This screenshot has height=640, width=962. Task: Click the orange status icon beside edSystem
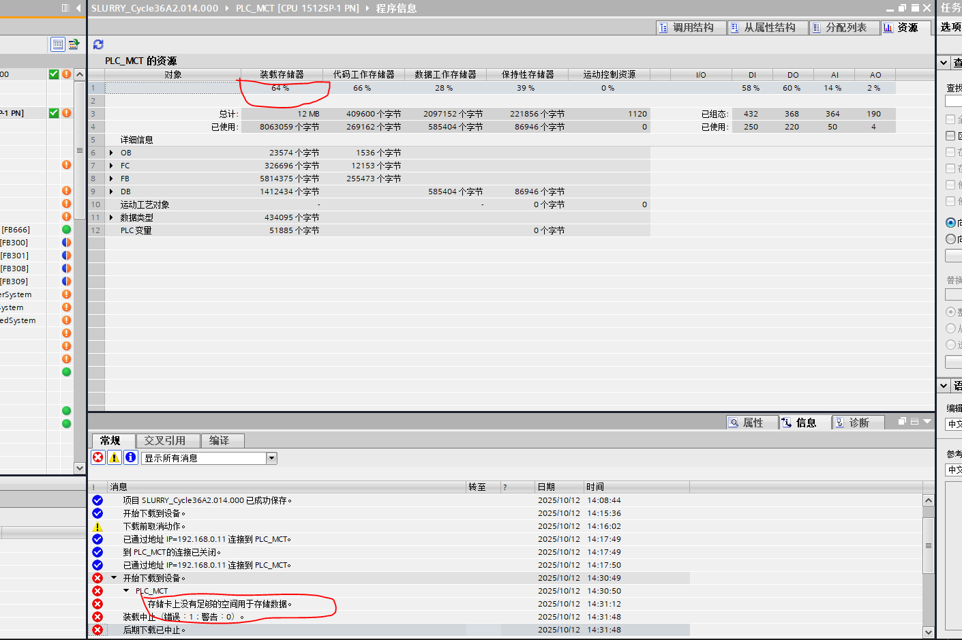pyautogui.click(x=66, y=320)
